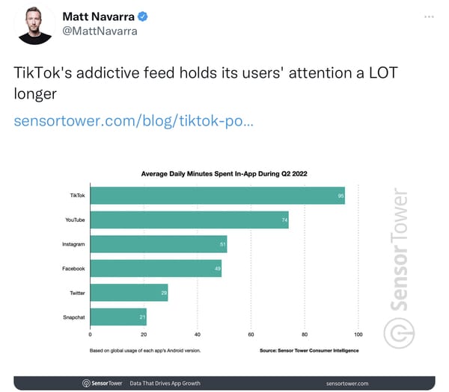Select the Twitter bar showing 29
Image resolution: width=449 pixels, height=392 pixels.
[129, 293]
